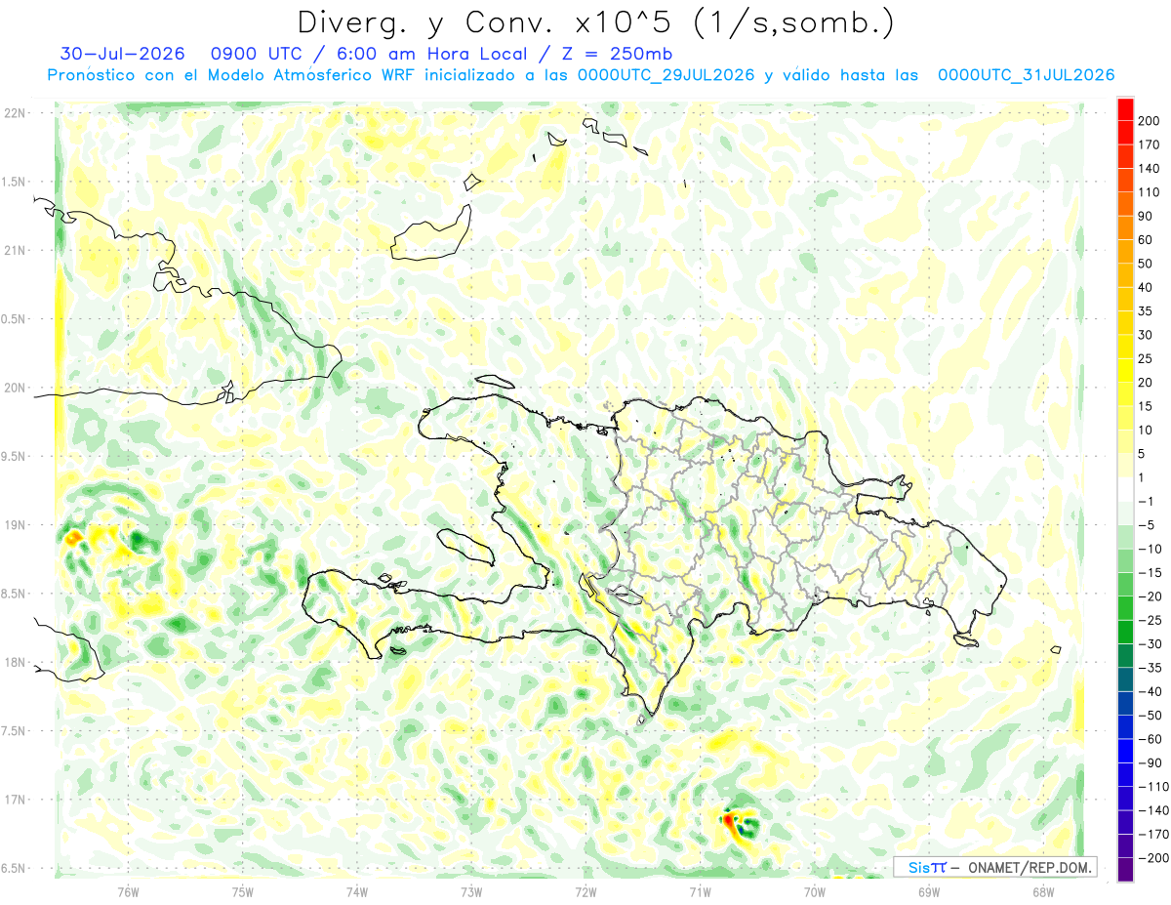Click the legend value '35'
This screenshot has width=1171, height=905.
click(x=1146, y=311)
